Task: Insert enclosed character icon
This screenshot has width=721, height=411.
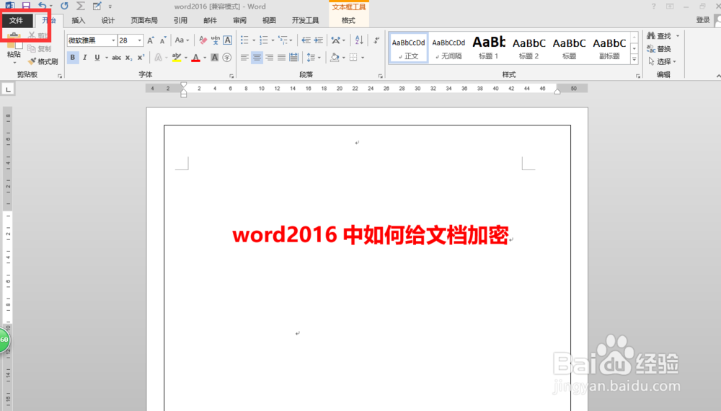Action: [226, 58]
